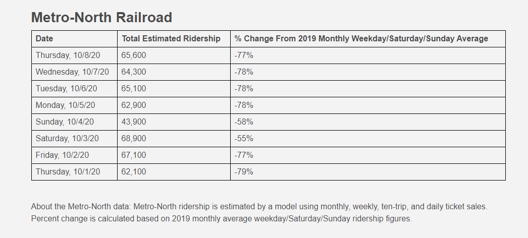Click the 67,100 ridership value
Screen dimensions: 528x238
tap(134, 155)
